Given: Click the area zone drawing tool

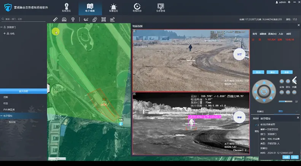Looking at the screenshot, I should point(103,19).
